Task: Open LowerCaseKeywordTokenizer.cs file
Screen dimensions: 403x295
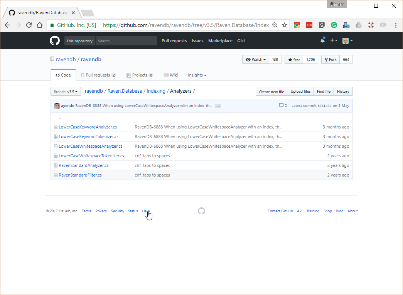Action: 89,137
